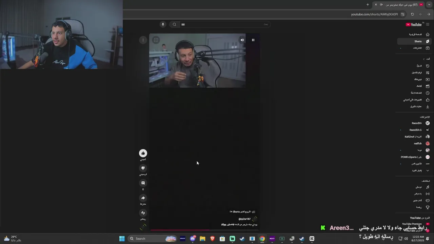Switch to Google Chrome in taskbar
Viewport: 434px width, 244px height.
262,239
